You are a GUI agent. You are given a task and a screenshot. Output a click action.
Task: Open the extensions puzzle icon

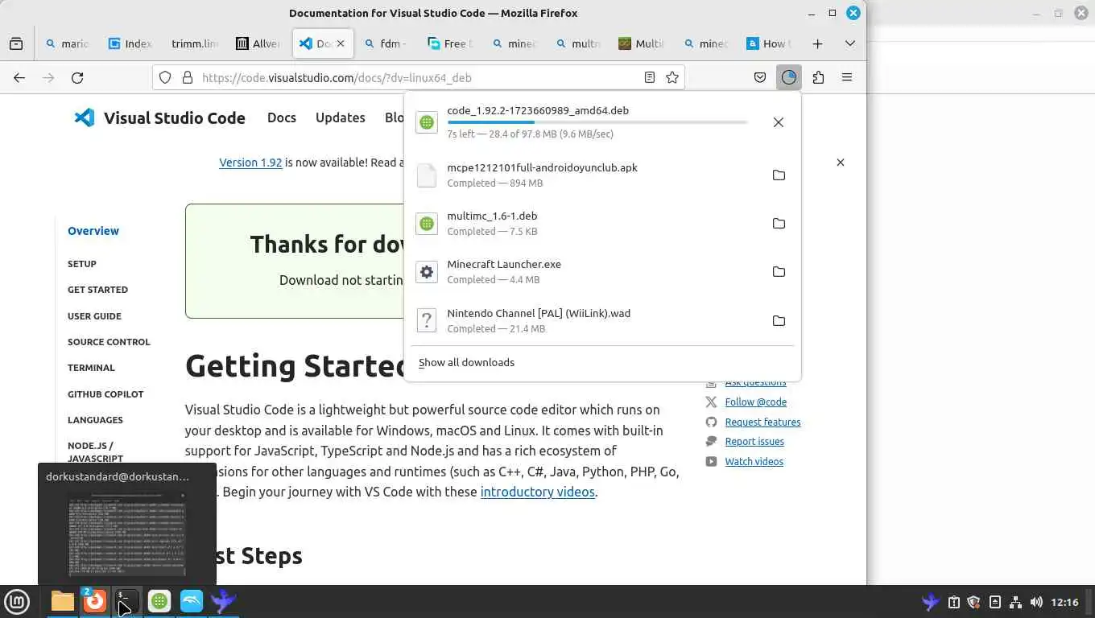pos(818,77)
